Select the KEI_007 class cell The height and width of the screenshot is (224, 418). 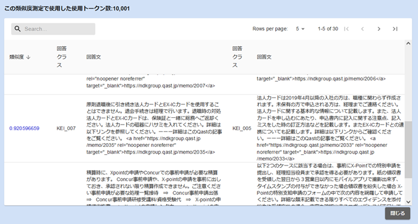[x=66, y=128]
